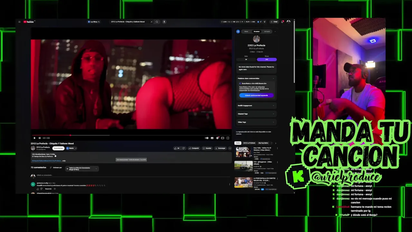The height and width of the screenshot is (232, 412).
Task: Click the page vertical scrollbar
Action: pos(294,52)
